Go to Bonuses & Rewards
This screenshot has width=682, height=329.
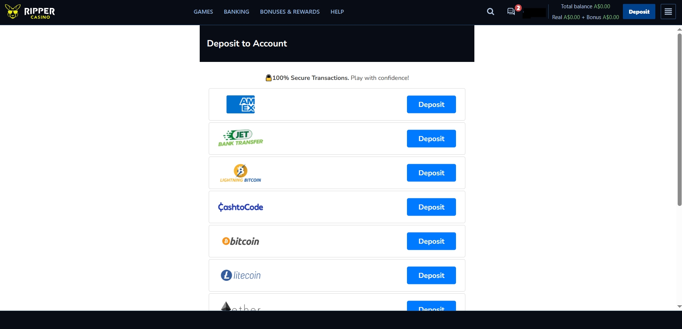point(290,12)
